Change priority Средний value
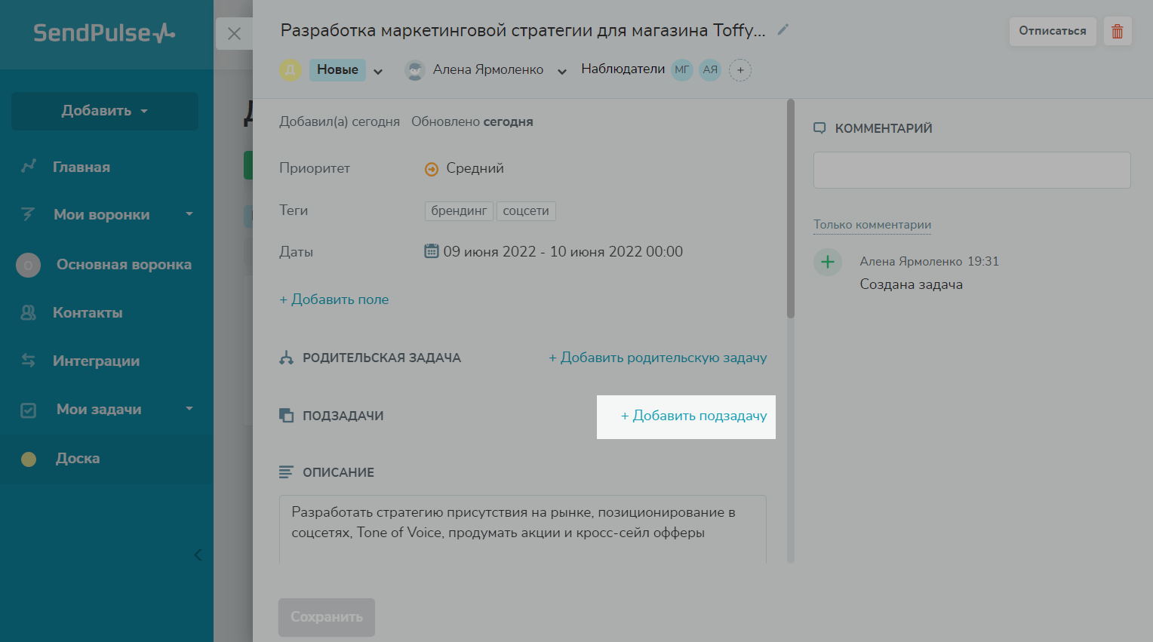The height and width of the screenshot is (642, 1153). (475, 168)
